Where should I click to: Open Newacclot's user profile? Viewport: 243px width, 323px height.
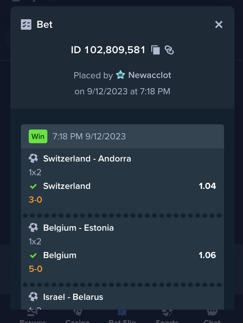(150, 75)
